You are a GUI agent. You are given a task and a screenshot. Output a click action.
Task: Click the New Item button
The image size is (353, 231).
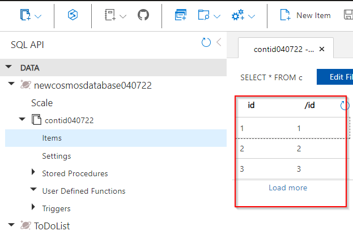pyautogui.click(x=305, y=15)
